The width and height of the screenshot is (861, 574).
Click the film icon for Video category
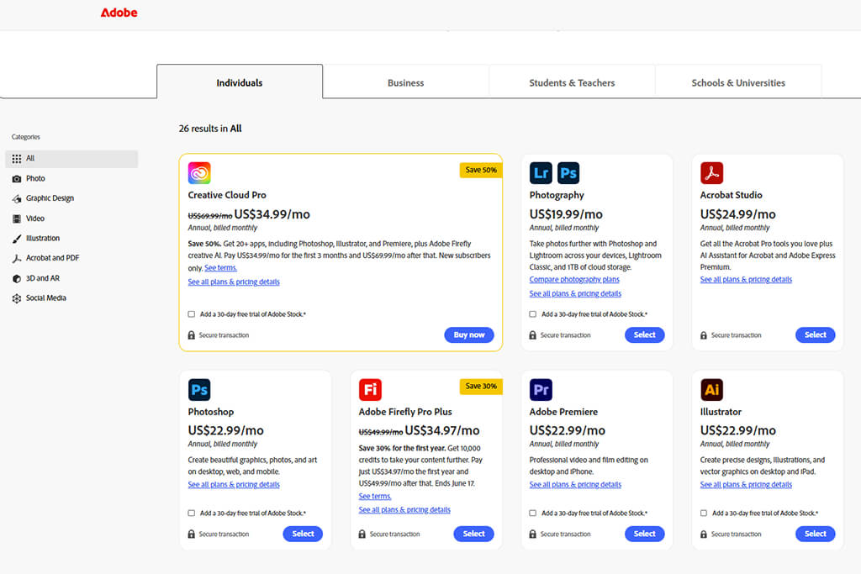point(17,219)
